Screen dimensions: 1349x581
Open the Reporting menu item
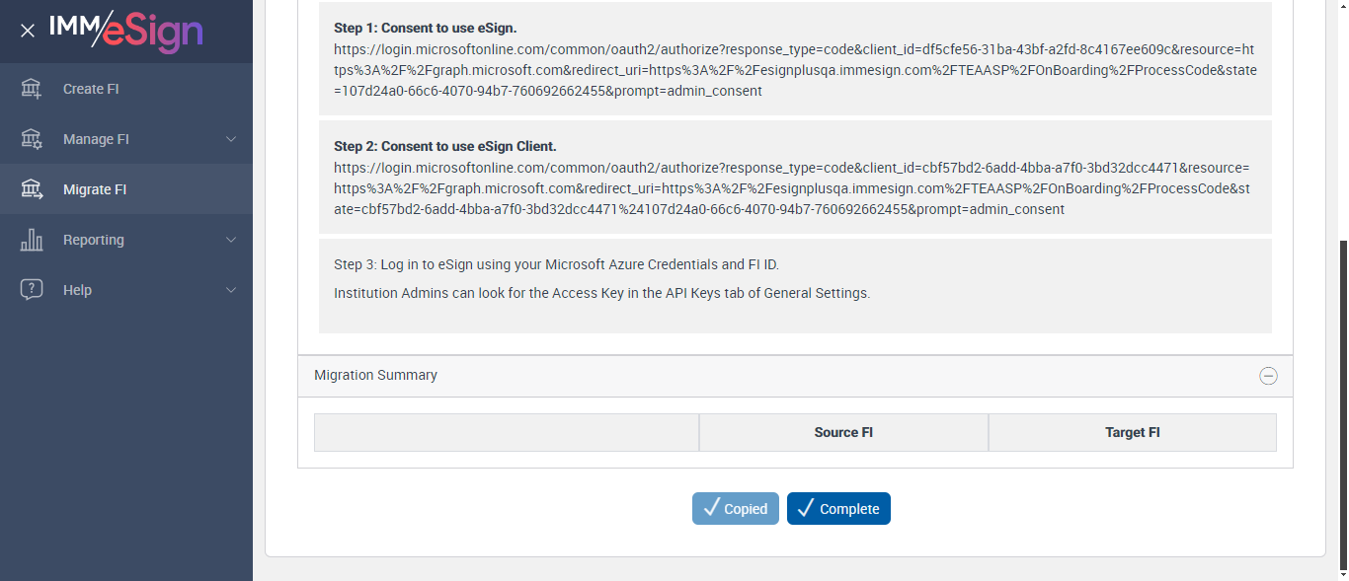(x=94, y=240)
